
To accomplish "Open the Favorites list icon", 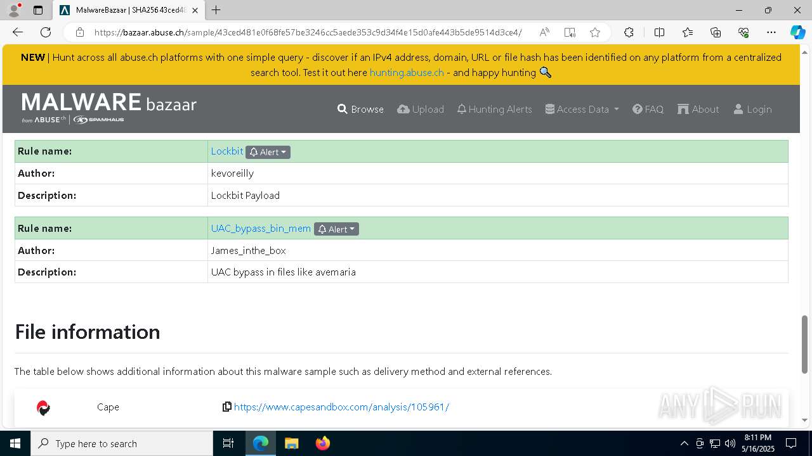I will (x=688, y=32).
